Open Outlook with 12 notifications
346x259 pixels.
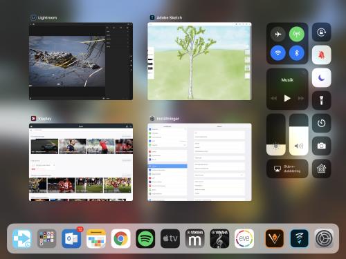pyautogui.click(x=71, y=238)
